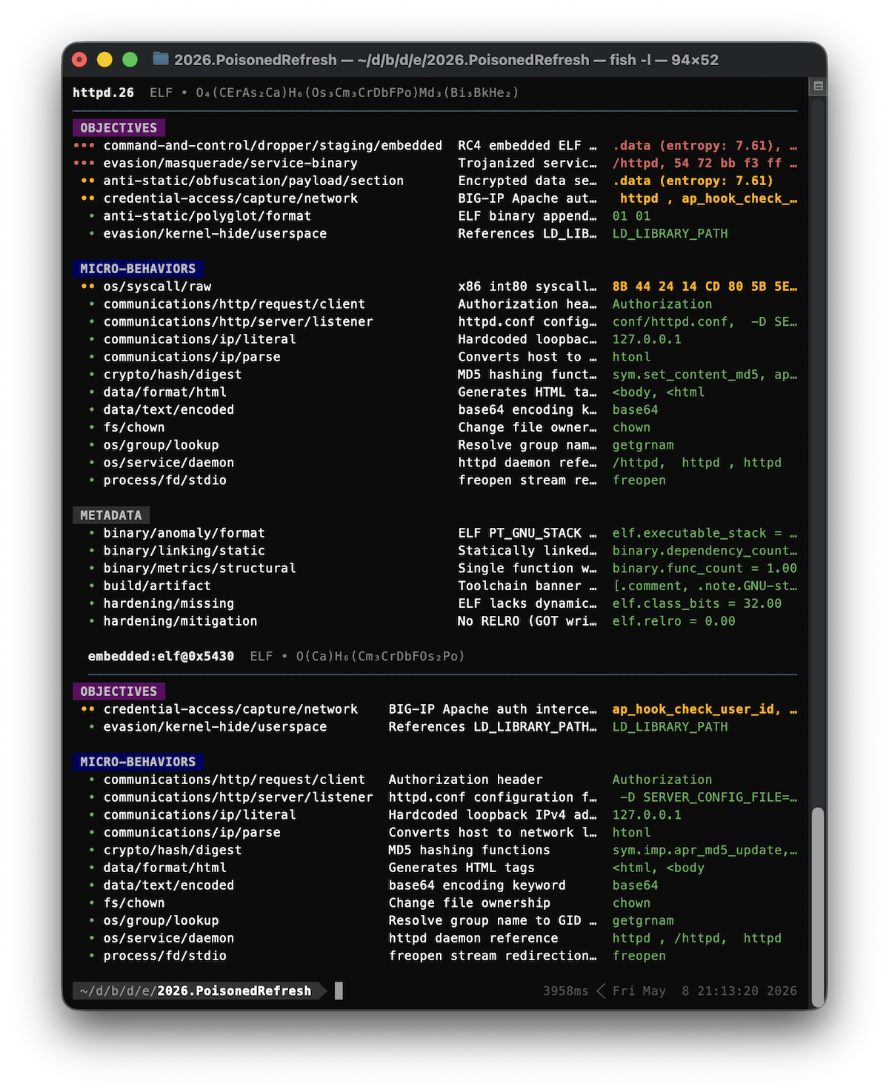
Task: Click '-D SERVER_CONFIG_FILE=' evidence
Action: tap(705, 797)
